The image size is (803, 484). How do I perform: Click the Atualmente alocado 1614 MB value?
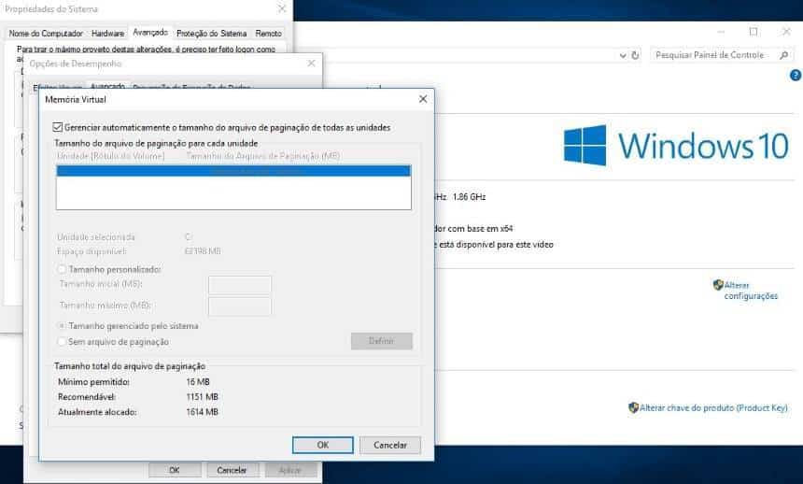pyautogui.click(x=203, y=412)
